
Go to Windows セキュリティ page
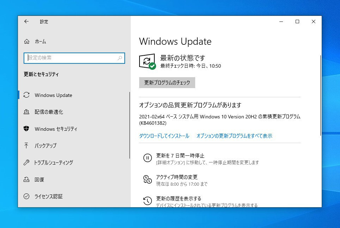[56, 129]
